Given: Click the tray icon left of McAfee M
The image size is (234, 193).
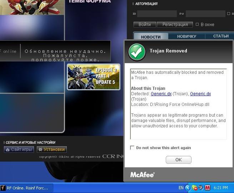Looking at the screenshot, I should click(201, 188).
